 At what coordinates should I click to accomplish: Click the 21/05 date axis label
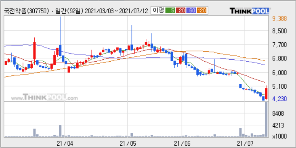[128, 144]
